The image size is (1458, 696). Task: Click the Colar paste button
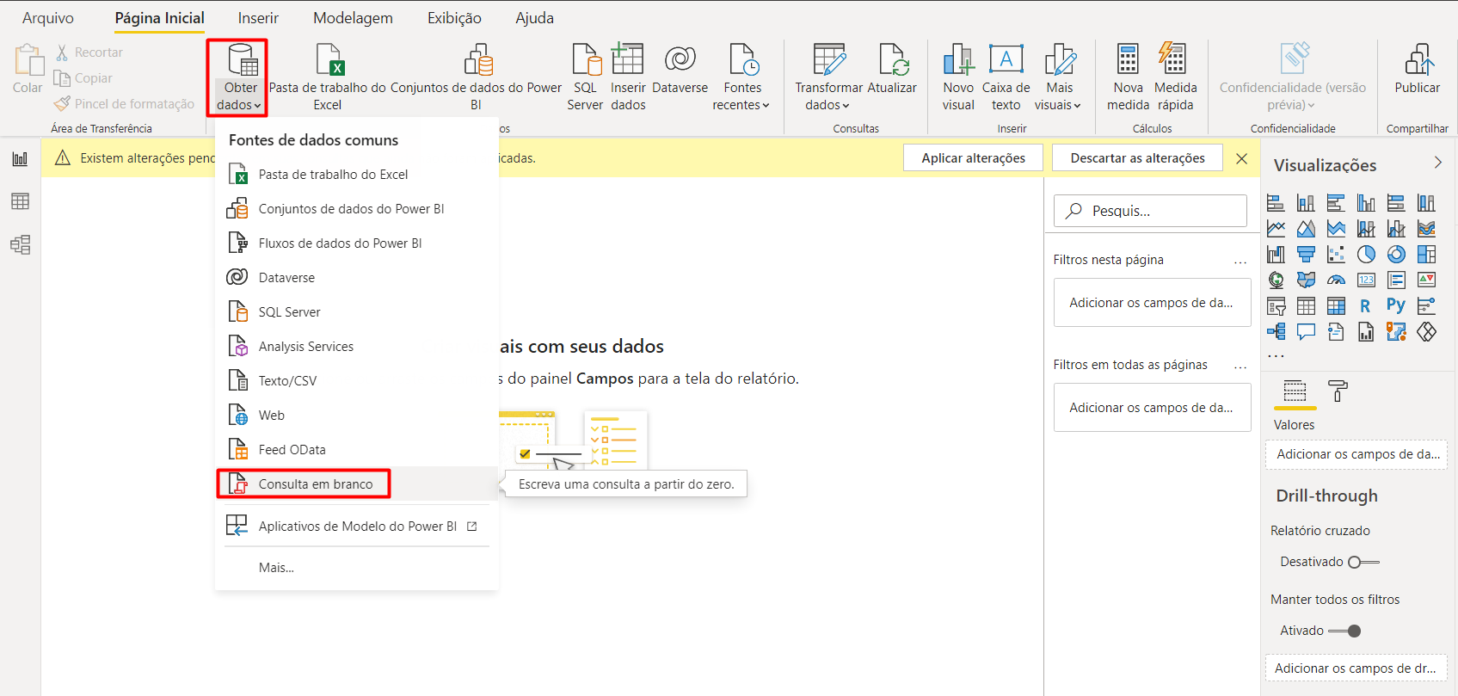pyautogui.click(x=28, y=70)
